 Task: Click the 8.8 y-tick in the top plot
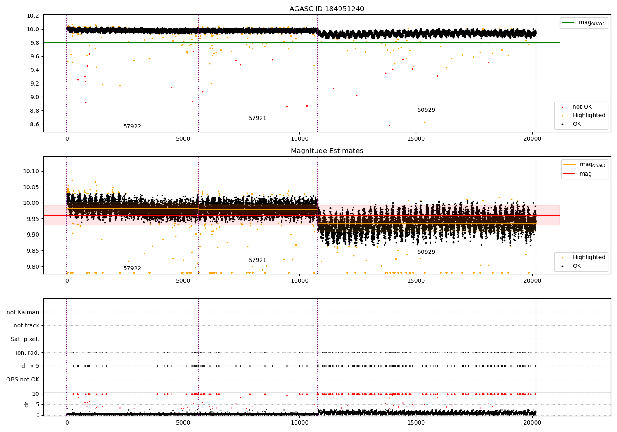coord(35,111)
